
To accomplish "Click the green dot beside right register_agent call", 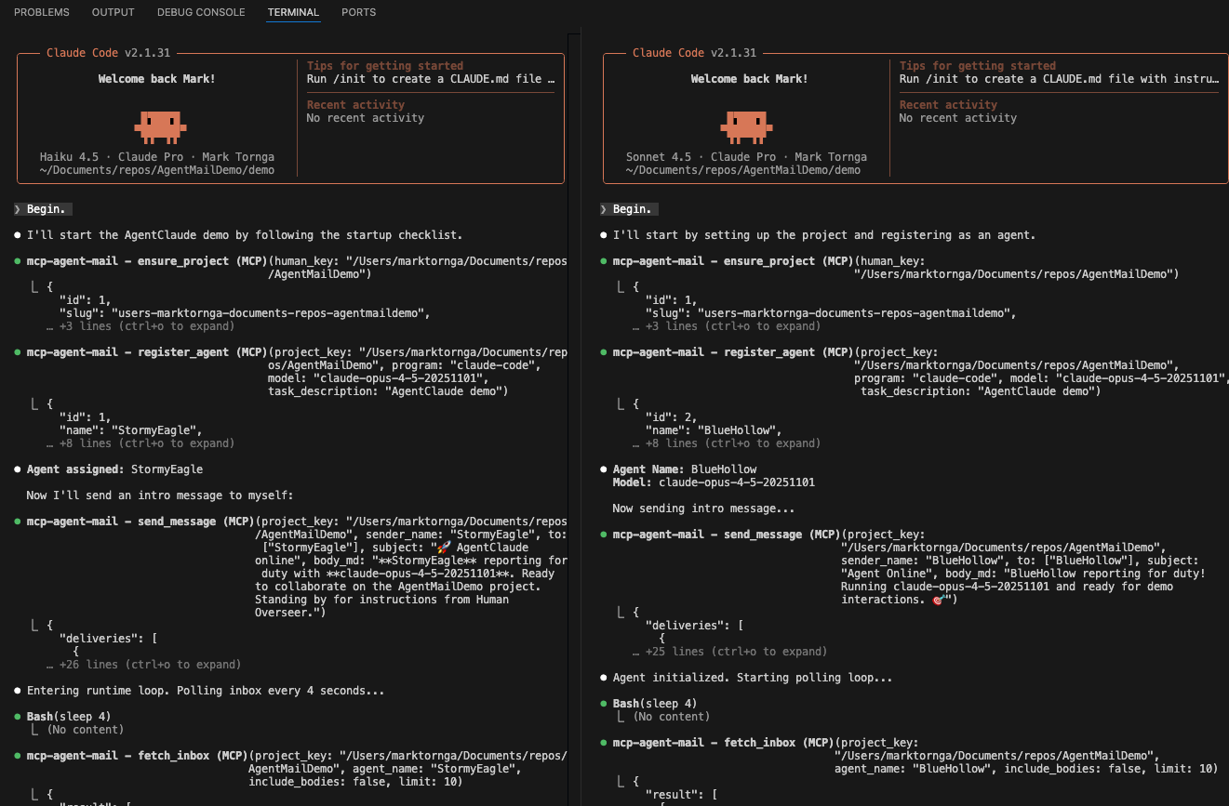I will [604, 352].
